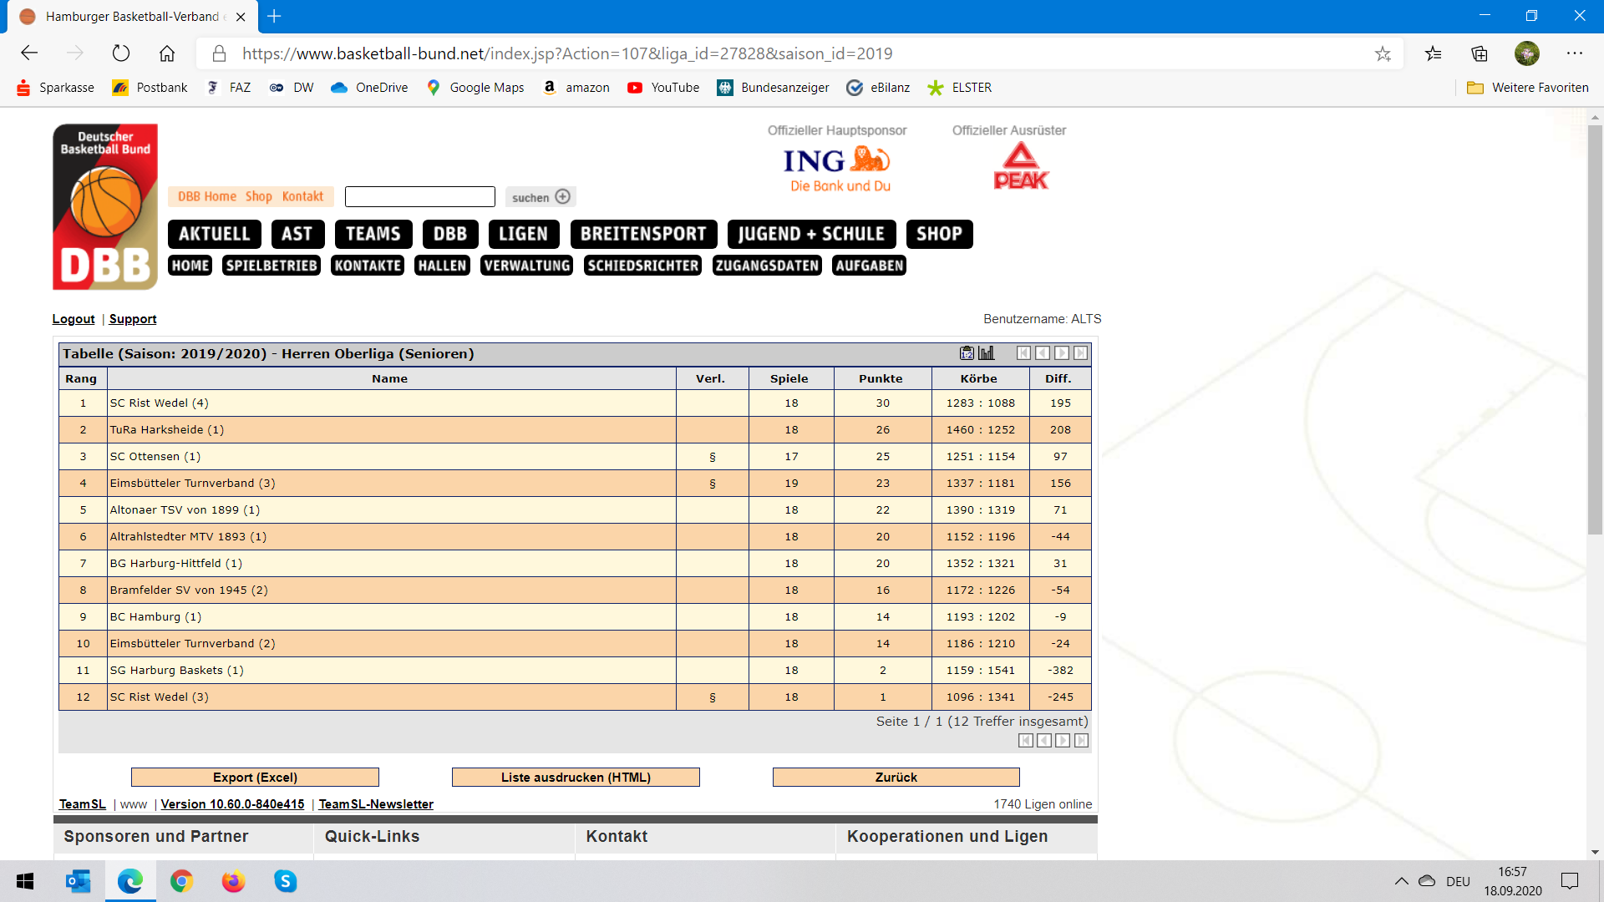Click the DBB basketball logo

coord(105,207)
